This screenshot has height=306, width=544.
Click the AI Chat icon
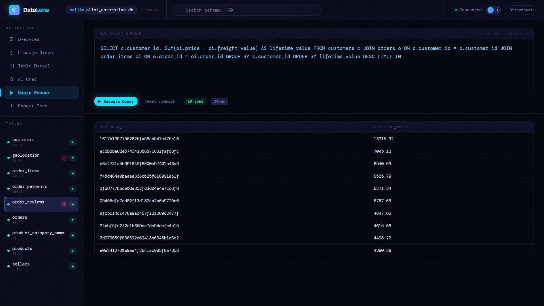pyautogui.click(x=12, y=79)
